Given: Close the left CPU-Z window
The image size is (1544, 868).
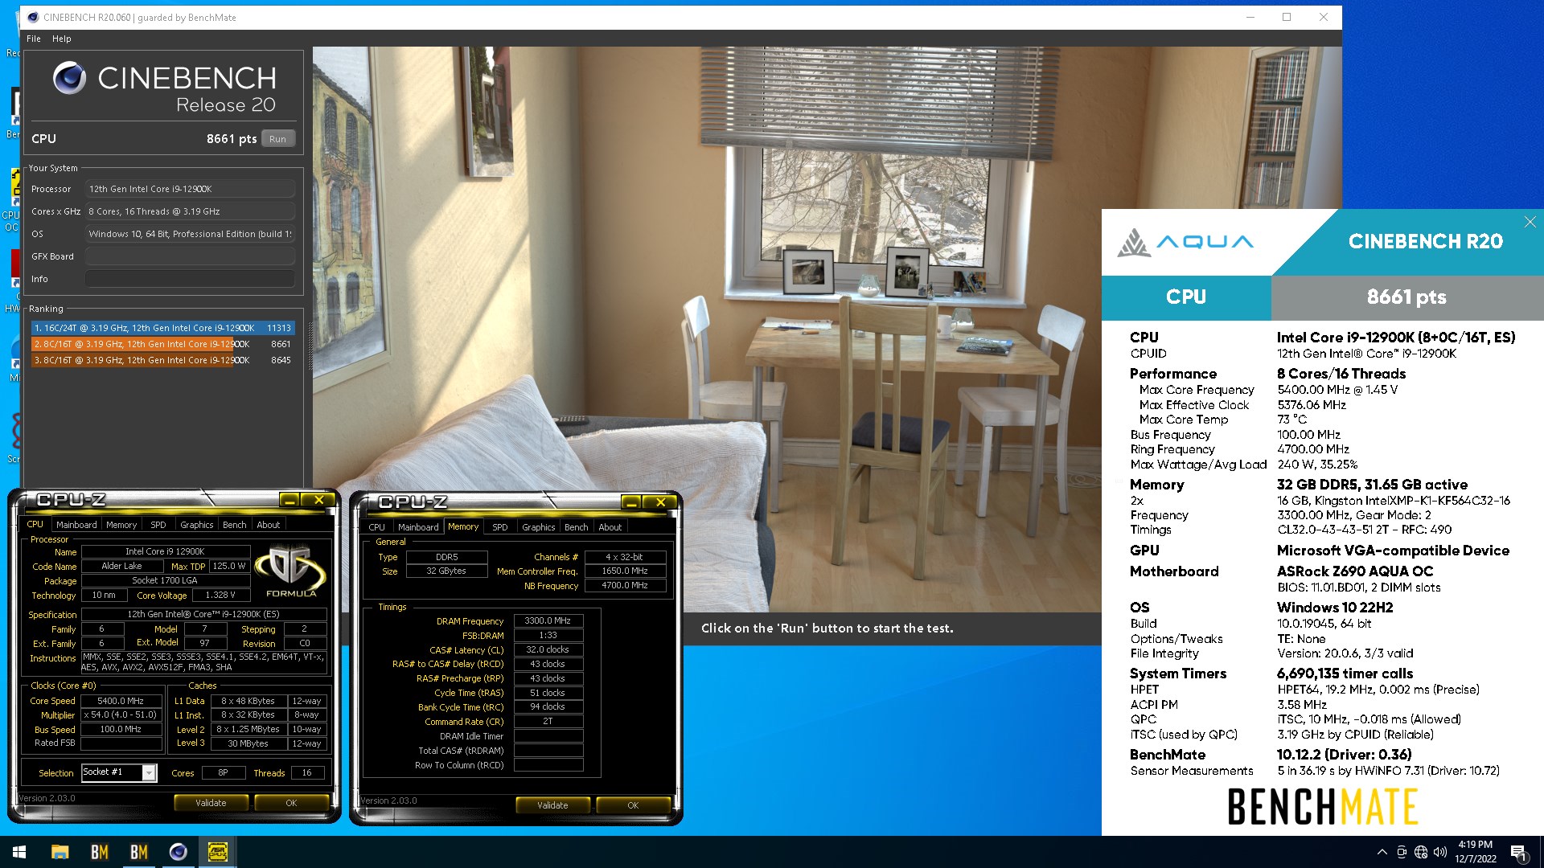Looking at the screenshot, I should click(x=319, y=500).
